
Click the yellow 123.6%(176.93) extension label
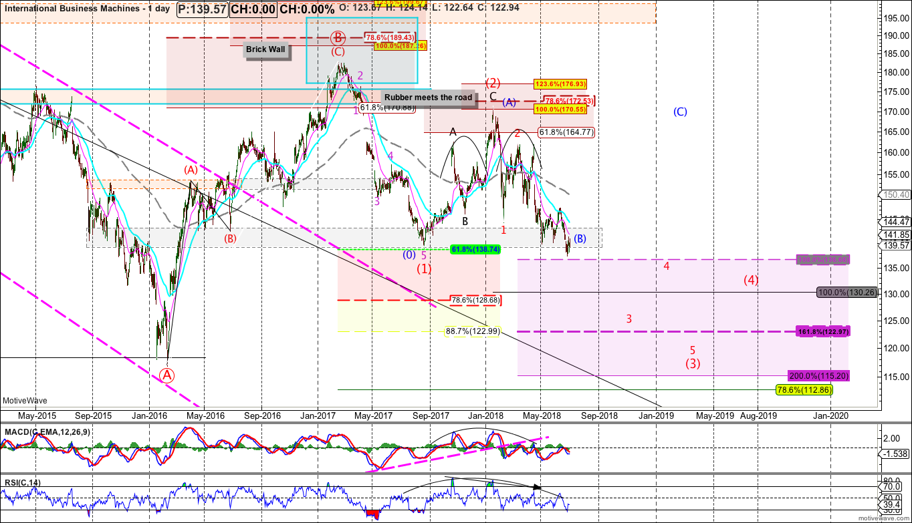pyautogui.click(x=560, y=84)
